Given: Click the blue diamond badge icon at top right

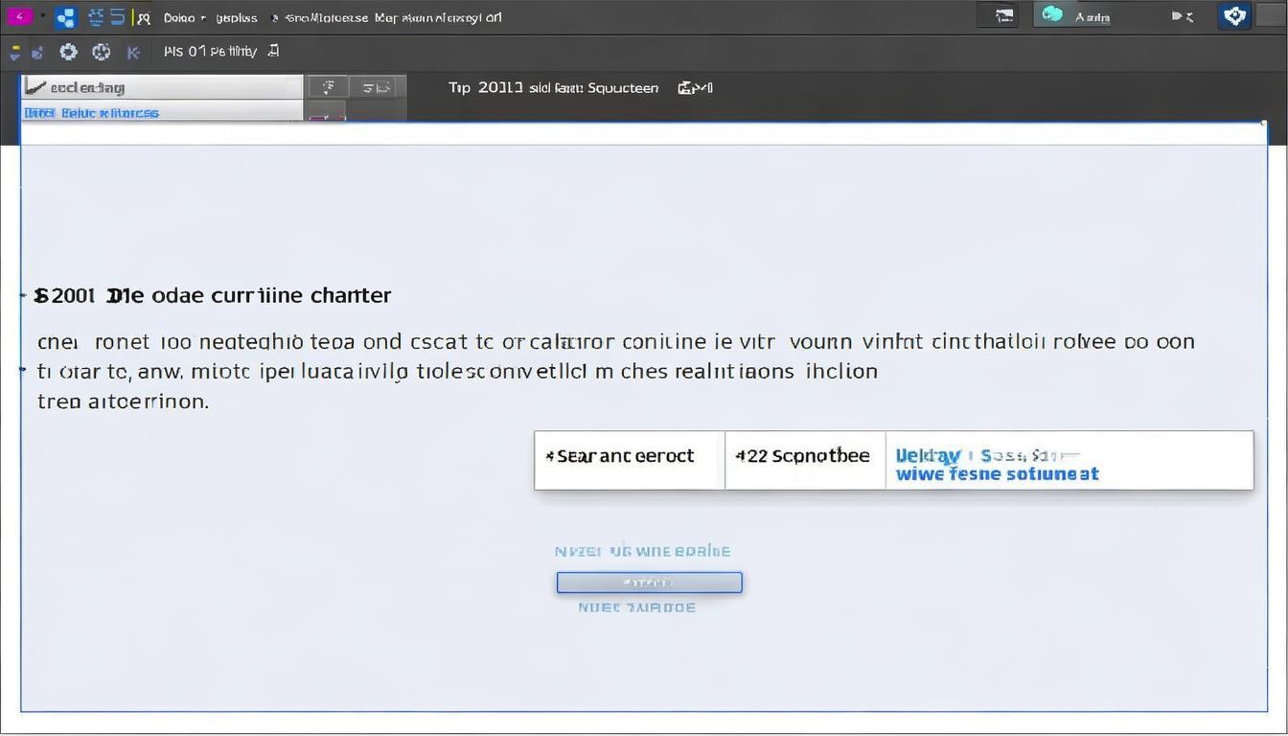Looking at the screenshot, I should pyautogui.click(x=1234, y=15).
